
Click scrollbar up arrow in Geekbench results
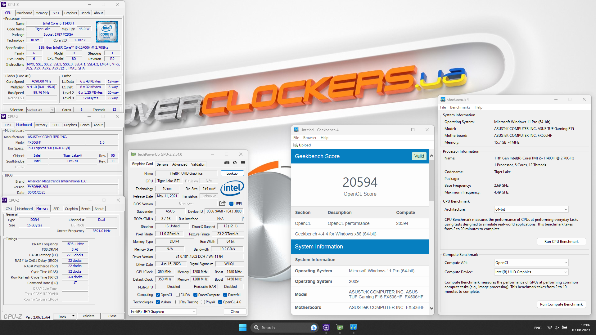click(x=431, y=156)
